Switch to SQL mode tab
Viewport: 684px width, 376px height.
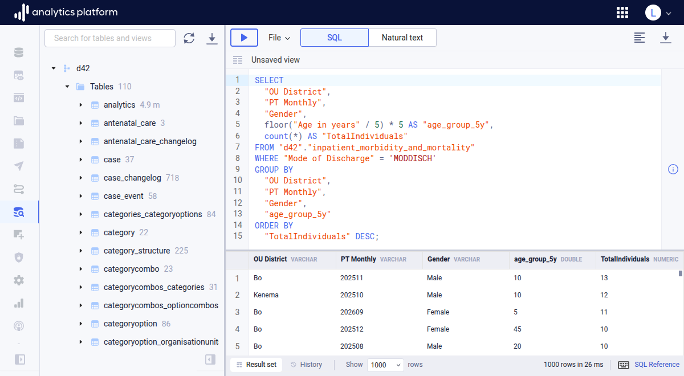[x=335, y=38]
